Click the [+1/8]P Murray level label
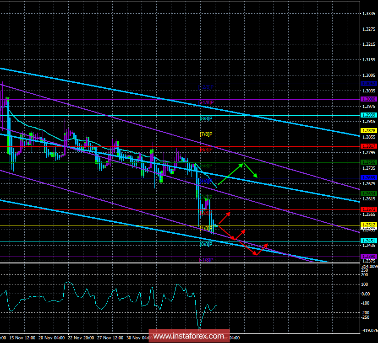 point(206,102)
